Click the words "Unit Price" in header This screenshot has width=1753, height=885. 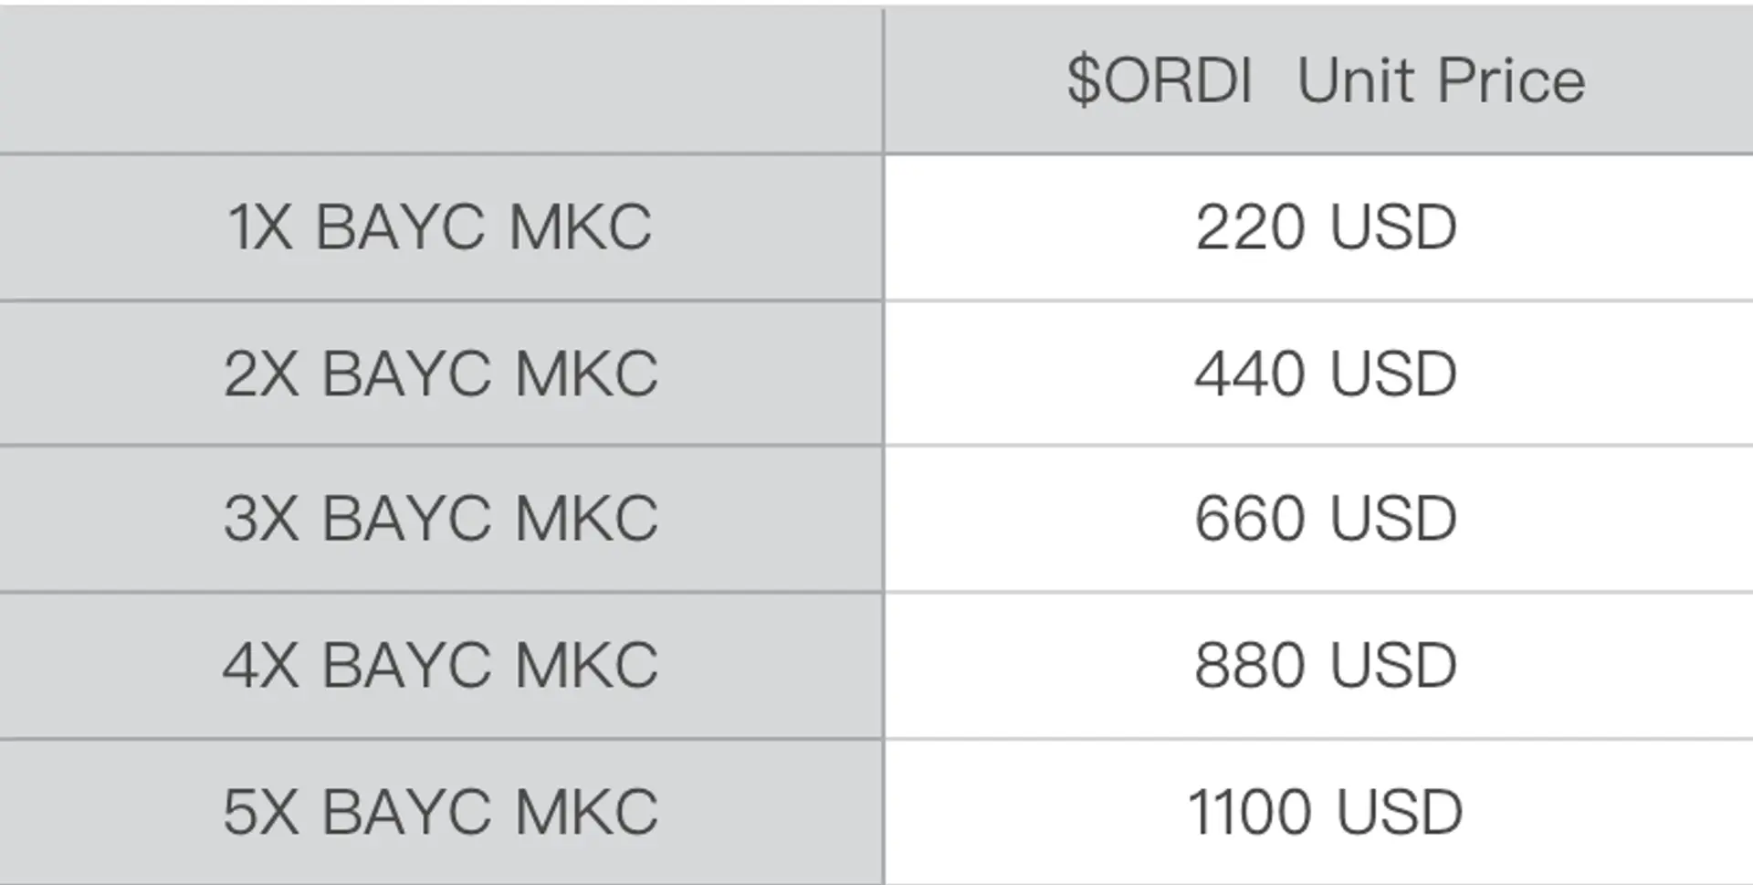1441,80
